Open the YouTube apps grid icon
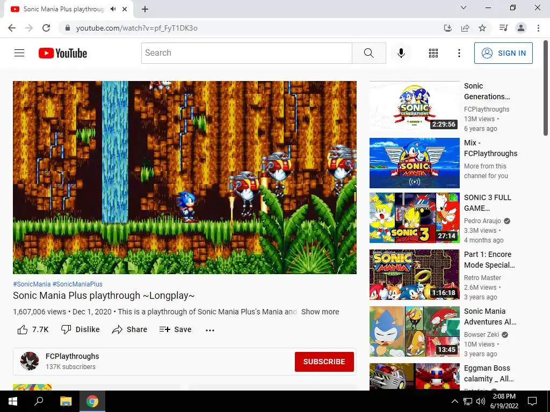This screenshot has height=412, width=550. [x=433, y=53]
